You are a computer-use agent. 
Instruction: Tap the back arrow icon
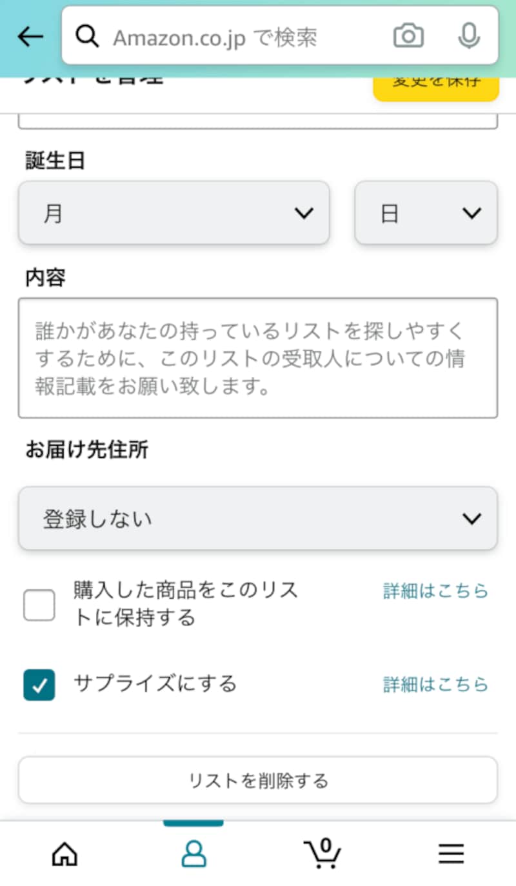[x=30, y=37]
